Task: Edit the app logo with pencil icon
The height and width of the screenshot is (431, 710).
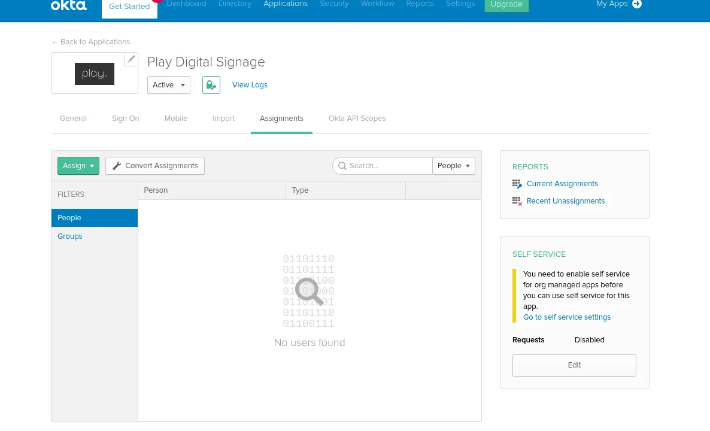Action: (131, 59)
